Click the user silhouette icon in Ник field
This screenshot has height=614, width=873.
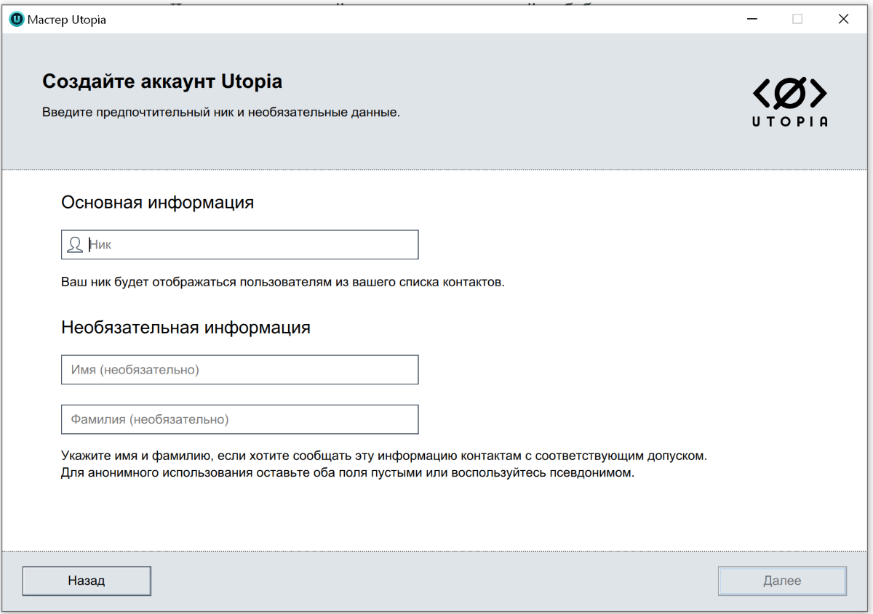click(74, 245)
